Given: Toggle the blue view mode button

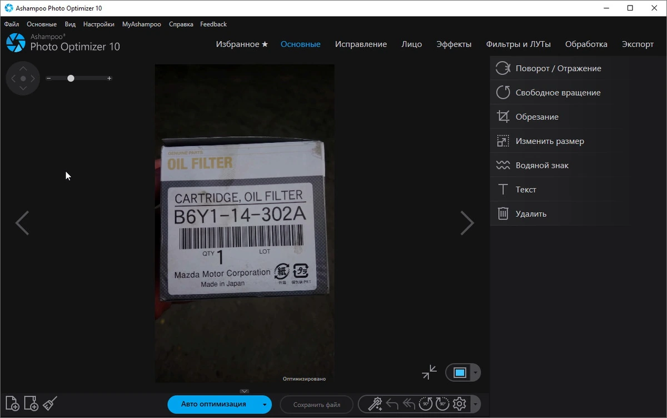Looking at the screenshot, I should click(459, 372).
